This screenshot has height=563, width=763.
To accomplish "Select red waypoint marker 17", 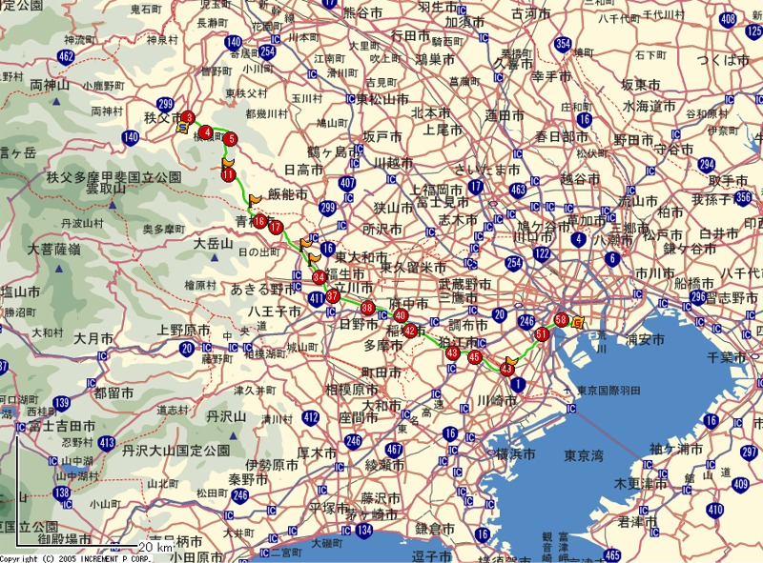I will [x=276, y=227].
